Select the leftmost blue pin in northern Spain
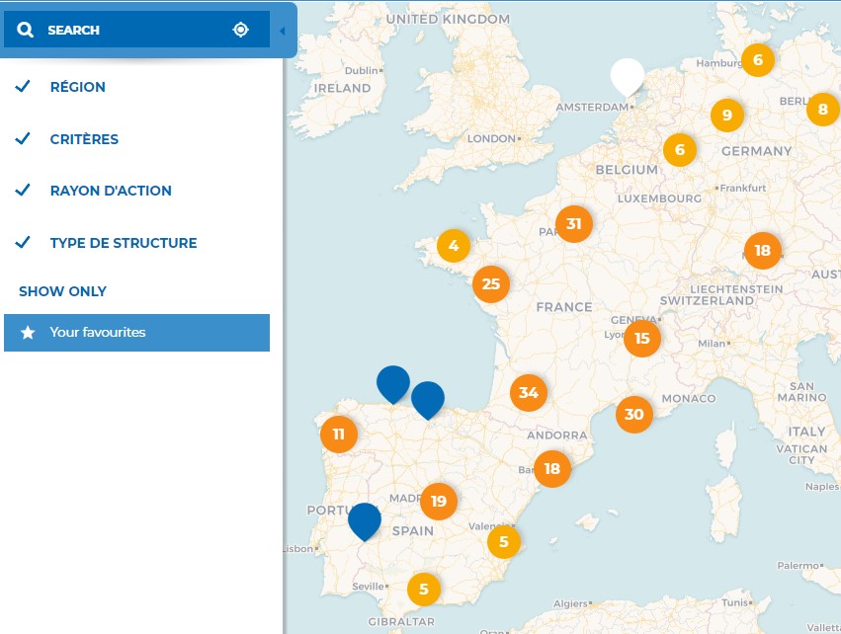This screenshot has height=634, width=841. pos(393,384)
